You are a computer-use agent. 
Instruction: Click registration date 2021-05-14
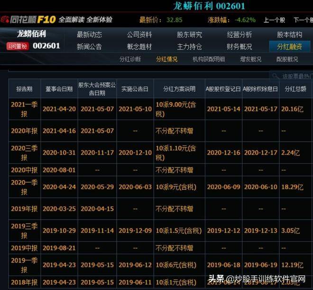click(223, 109)
